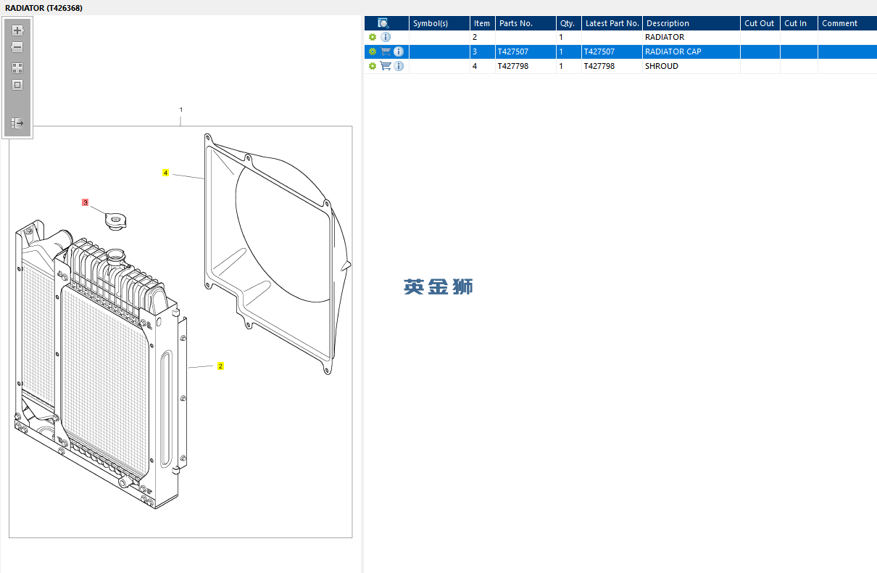Sort by the Description column header

point(691,23)
